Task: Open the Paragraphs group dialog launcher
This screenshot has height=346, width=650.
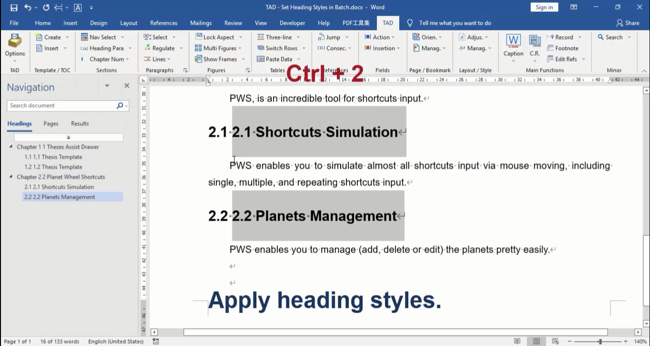Action: 185,70
